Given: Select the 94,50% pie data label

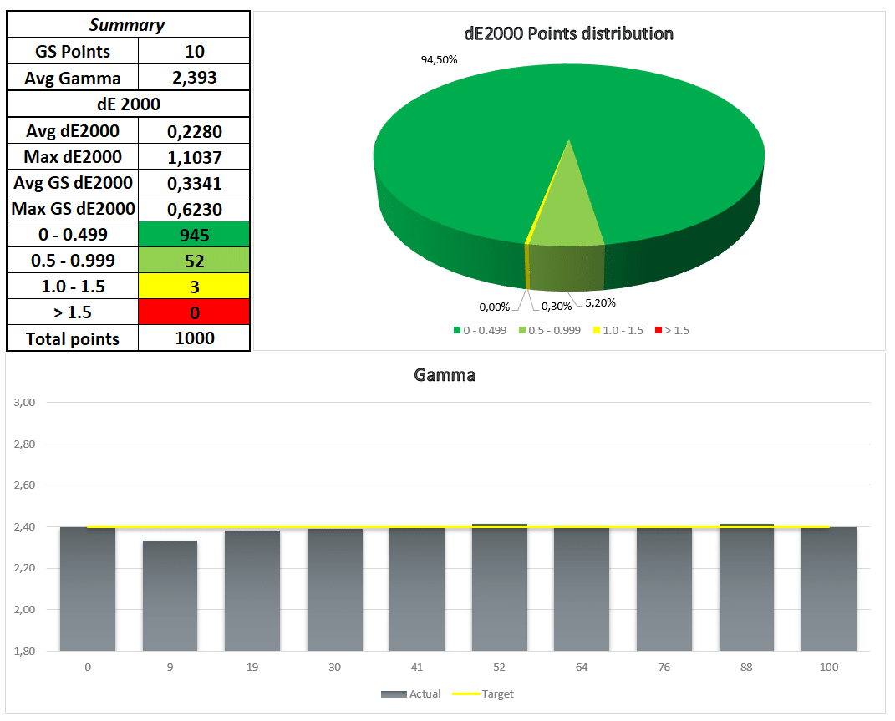Looking at the screenshot, I should click(439, 60).
